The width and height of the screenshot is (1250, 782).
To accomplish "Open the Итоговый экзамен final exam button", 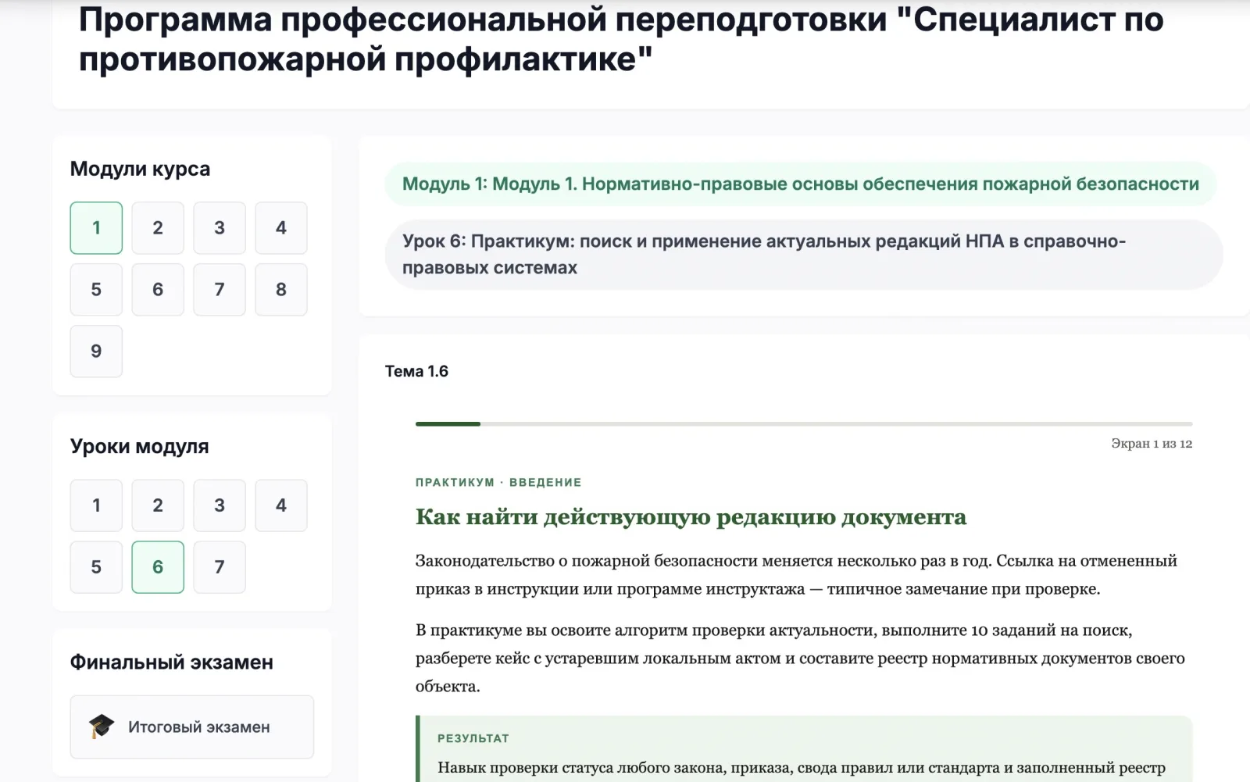I will [192, 727].
